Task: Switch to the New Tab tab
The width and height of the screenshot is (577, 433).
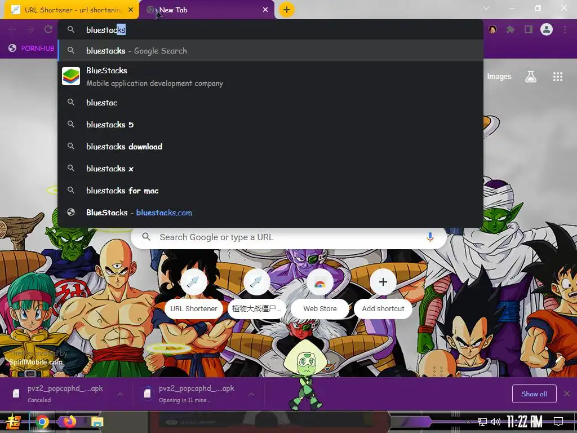Action: click(206, 10)
